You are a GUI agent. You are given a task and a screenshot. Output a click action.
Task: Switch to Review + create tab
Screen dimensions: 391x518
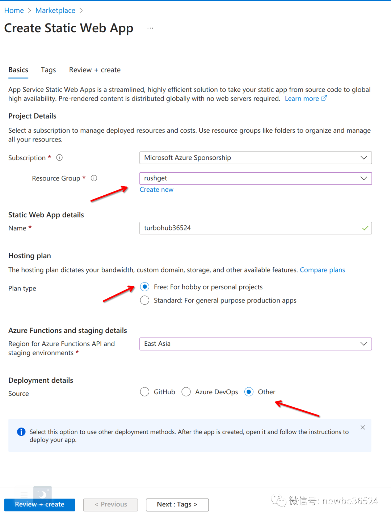click(95, 70)
